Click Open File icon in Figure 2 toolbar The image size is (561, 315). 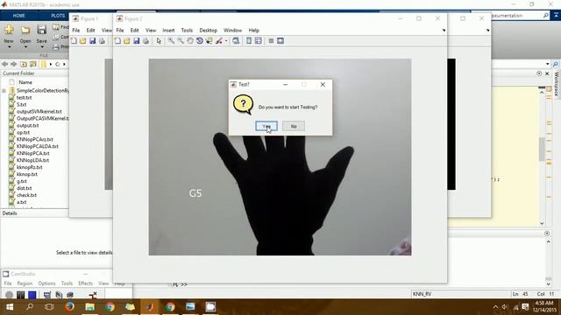[126, 41]
